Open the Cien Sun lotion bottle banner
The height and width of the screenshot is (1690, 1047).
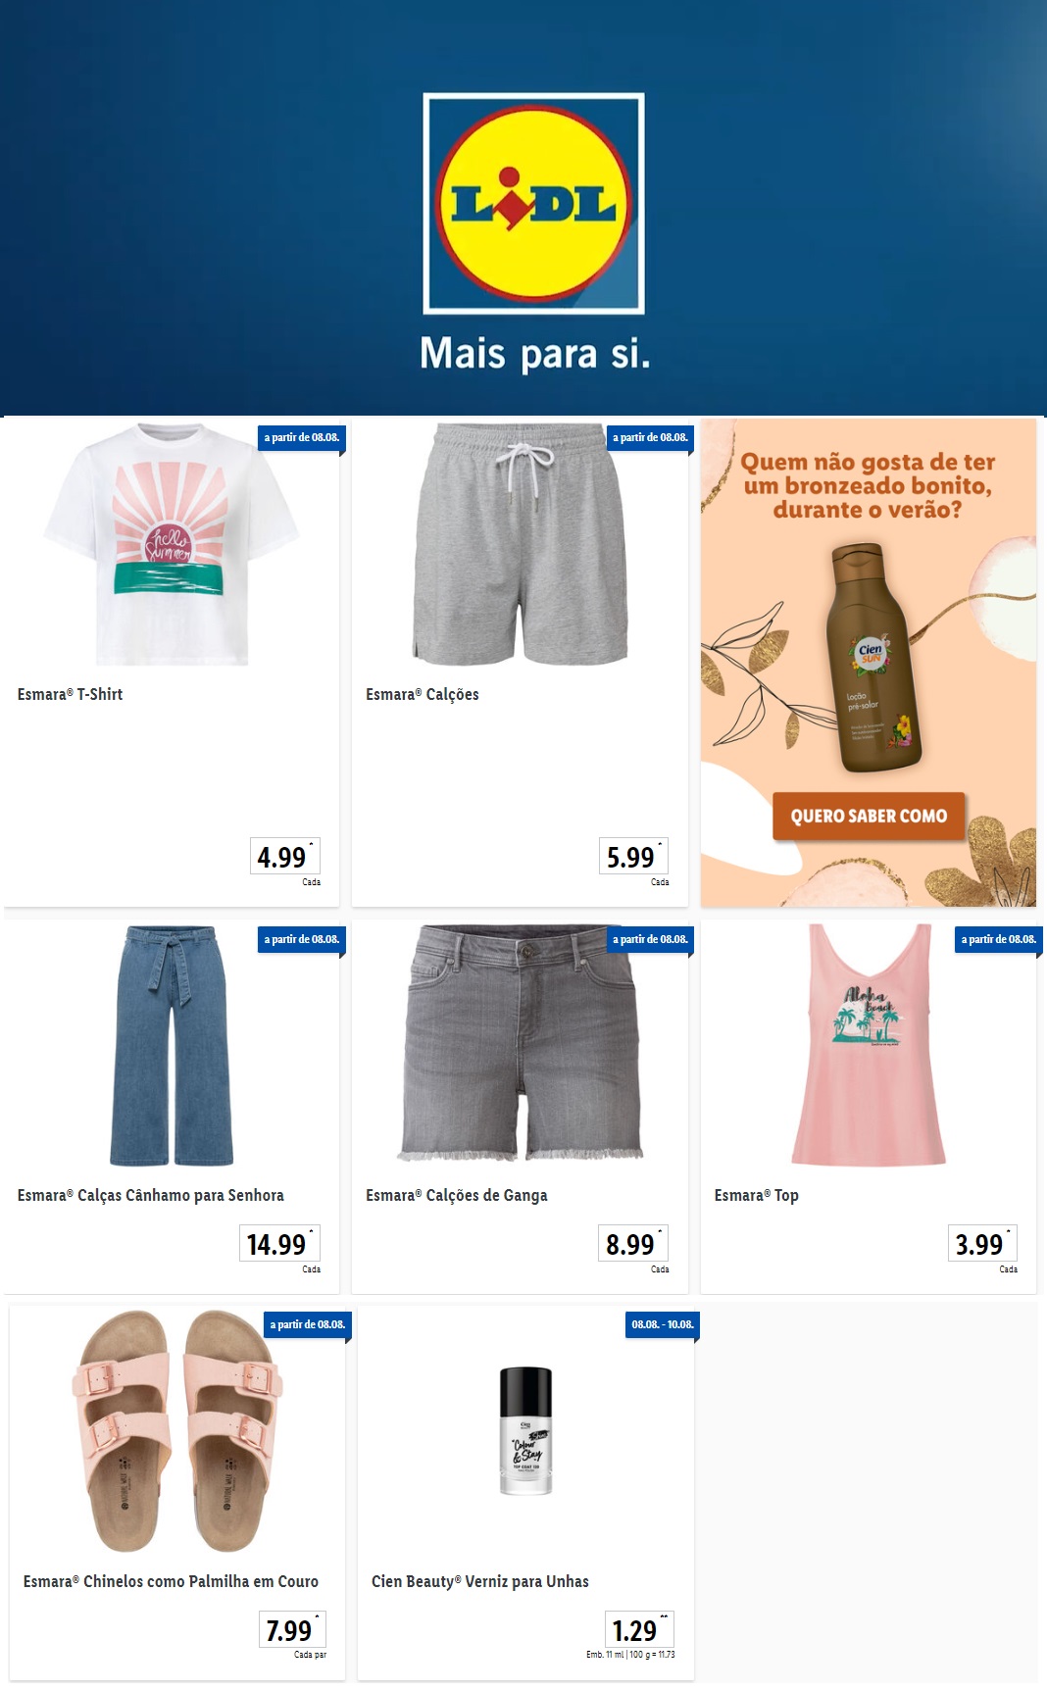point(869,663)
